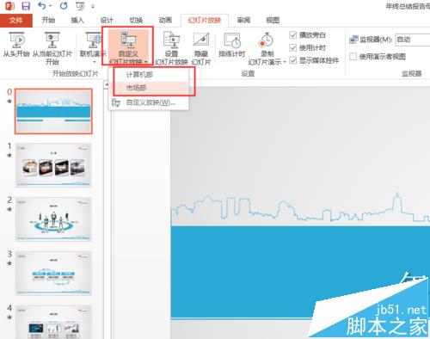Click the 自定义幻灯片放映 (Custom Slide Show) button
Viewport: 430px width, 339px height.
tap(128, 47)
